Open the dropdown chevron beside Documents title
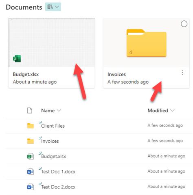The width and height of the screenshot is (193, 195). pos(57,7)
